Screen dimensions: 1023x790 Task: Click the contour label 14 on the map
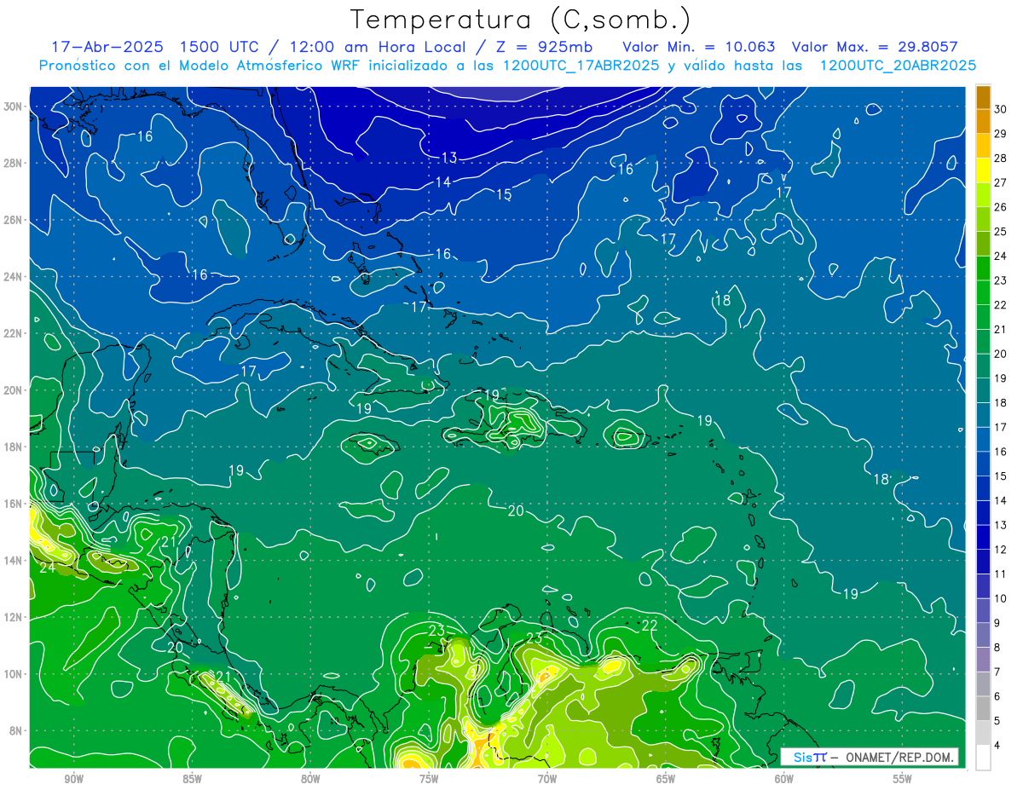pyautogui.click(x=443, y=182)
